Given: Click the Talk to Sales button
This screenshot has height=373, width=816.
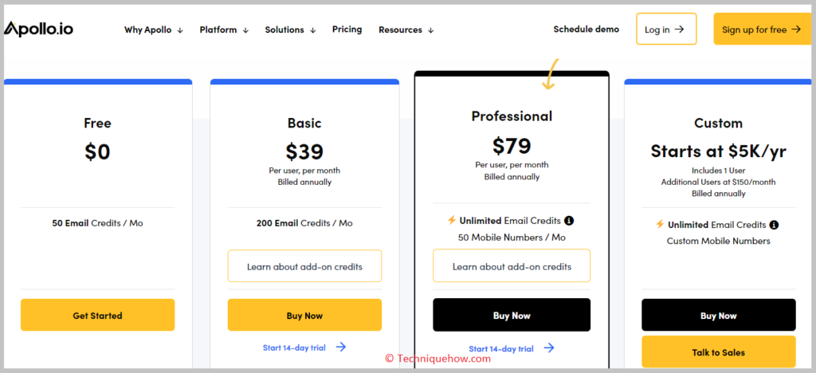Looking at the screenshot, I should point(718,352).
